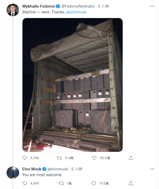Screen dimensions: 159x189
Task: Like Fedorov's Starlink tweet
Action: [94, 158]
